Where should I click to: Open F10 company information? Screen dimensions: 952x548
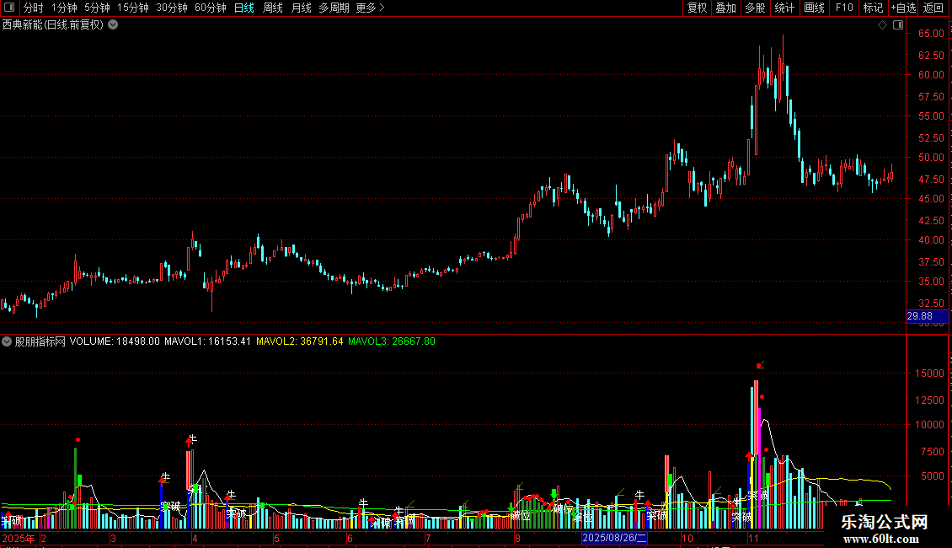tap(844, 8)
